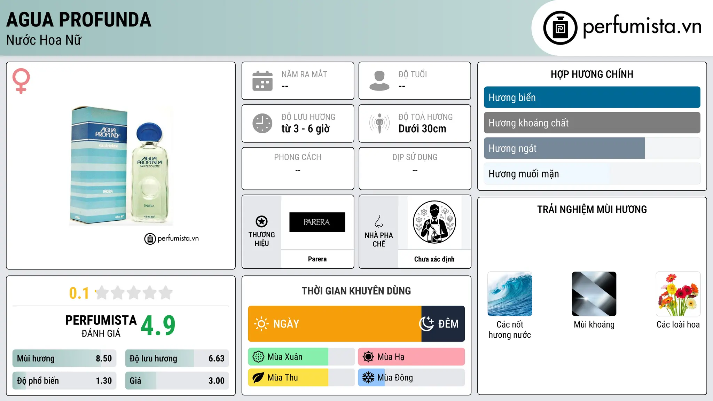
Task: Click the AGUA PROFUNDA title
Action: point(79,19)
